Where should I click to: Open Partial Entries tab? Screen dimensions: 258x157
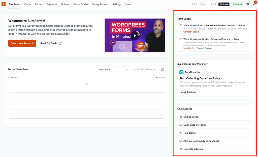pyautogui.click(x=81, y=4)
